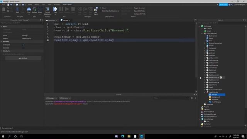Click the clear output trash icon
247x139 pixels.
pos(192,98)
